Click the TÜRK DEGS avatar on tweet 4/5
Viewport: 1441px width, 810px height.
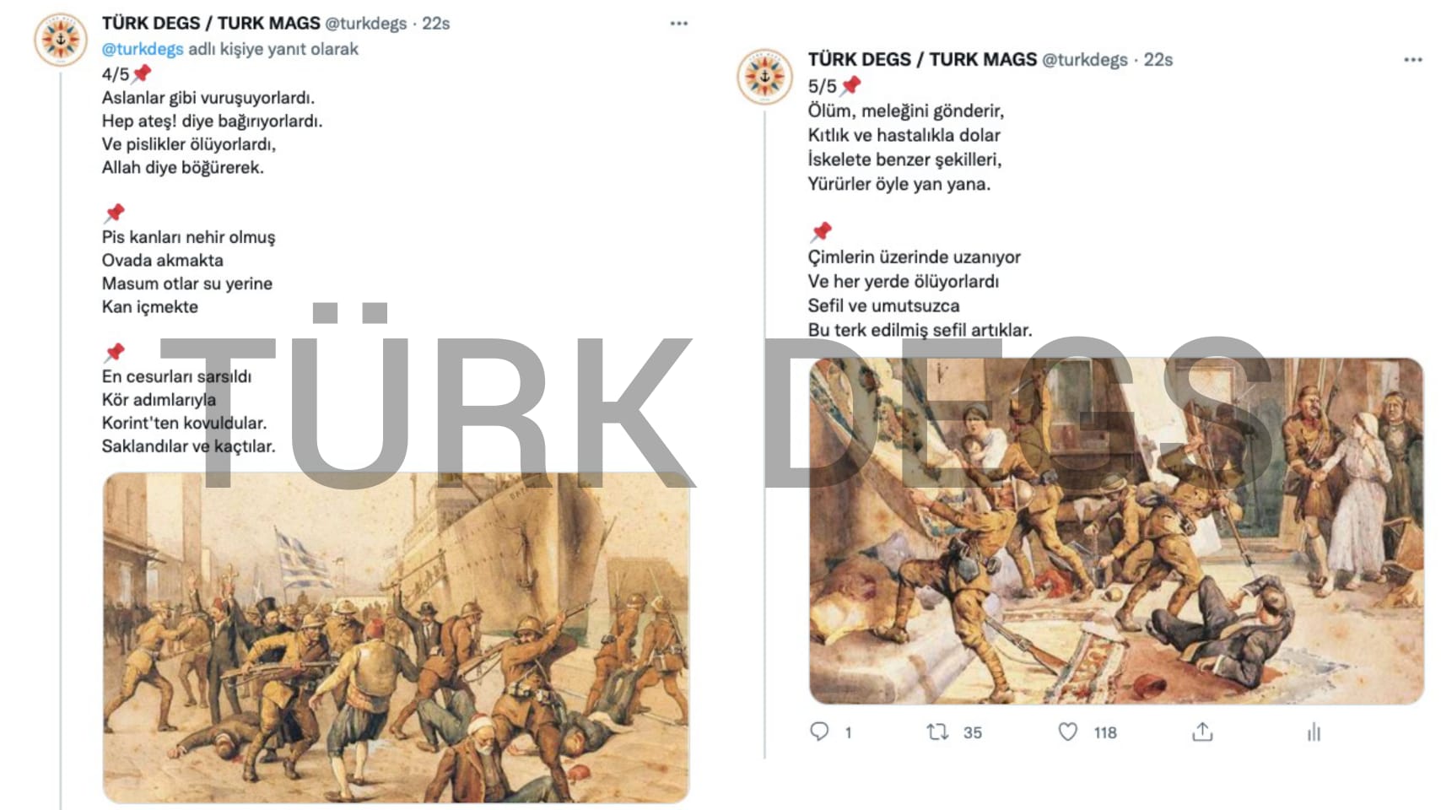(x=60, y=40)
